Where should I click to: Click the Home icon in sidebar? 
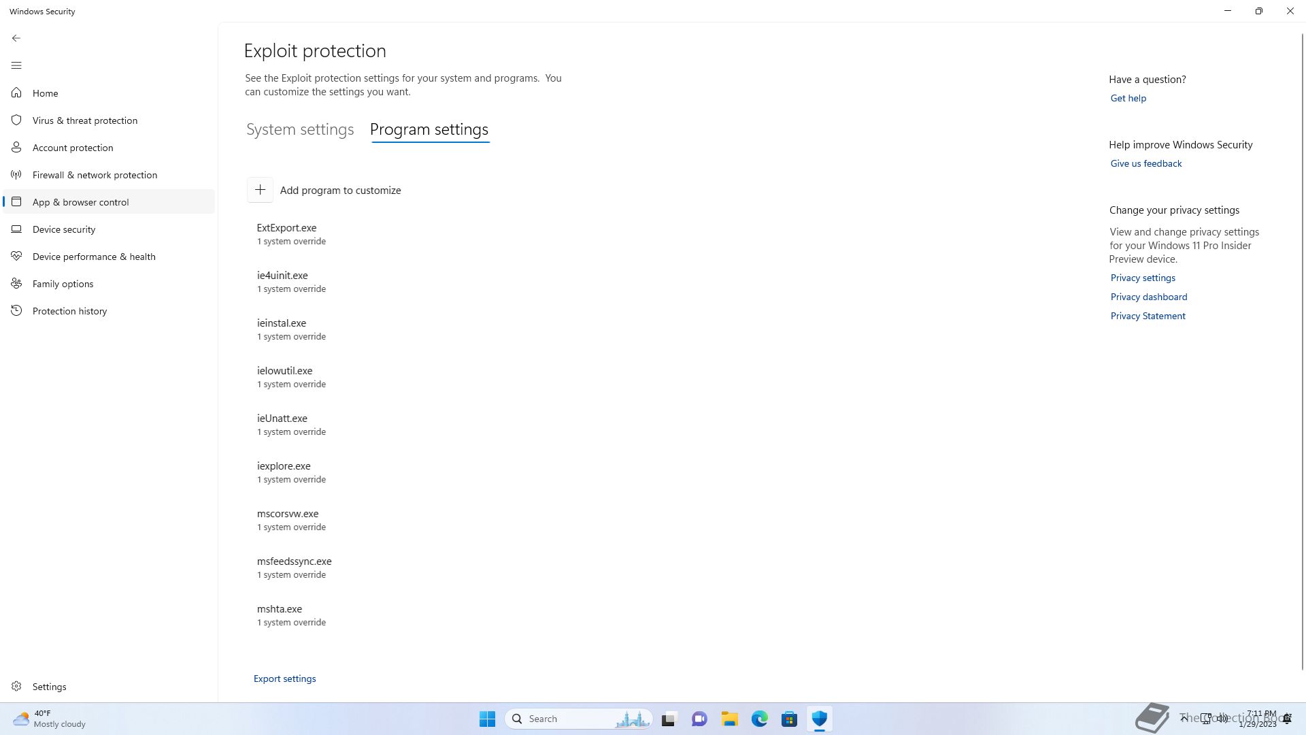(x=16, y=93)
